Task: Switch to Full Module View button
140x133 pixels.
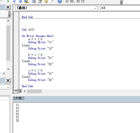Action: pos(20,91)
